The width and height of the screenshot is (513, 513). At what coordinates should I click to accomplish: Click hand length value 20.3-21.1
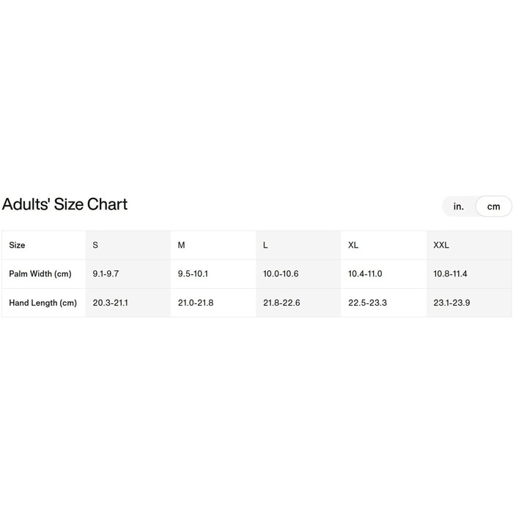pyautogui.click(x=110, y=303)
